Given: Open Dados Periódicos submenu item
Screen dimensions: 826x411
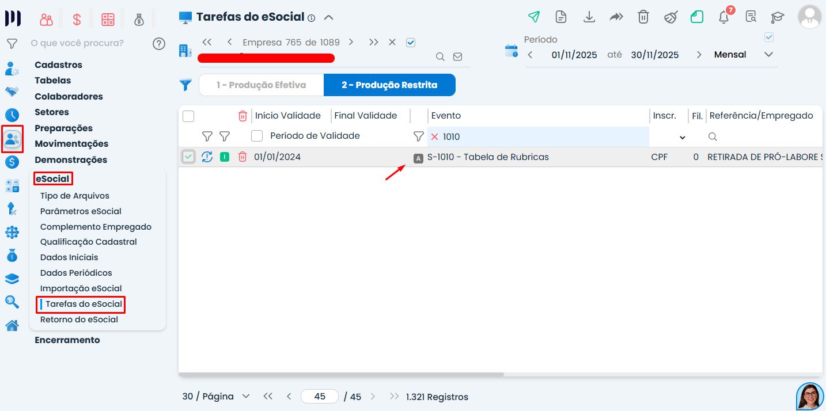Looking at the screenshot, I should coord(76,273).
